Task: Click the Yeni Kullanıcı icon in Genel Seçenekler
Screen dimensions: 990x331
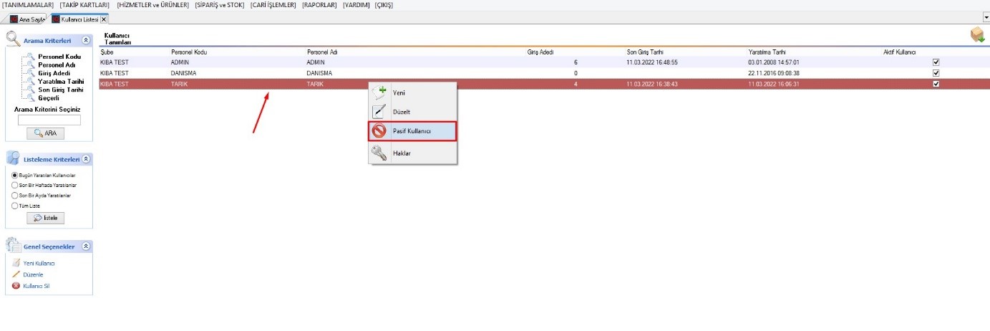Action: [x=16, y=263]
